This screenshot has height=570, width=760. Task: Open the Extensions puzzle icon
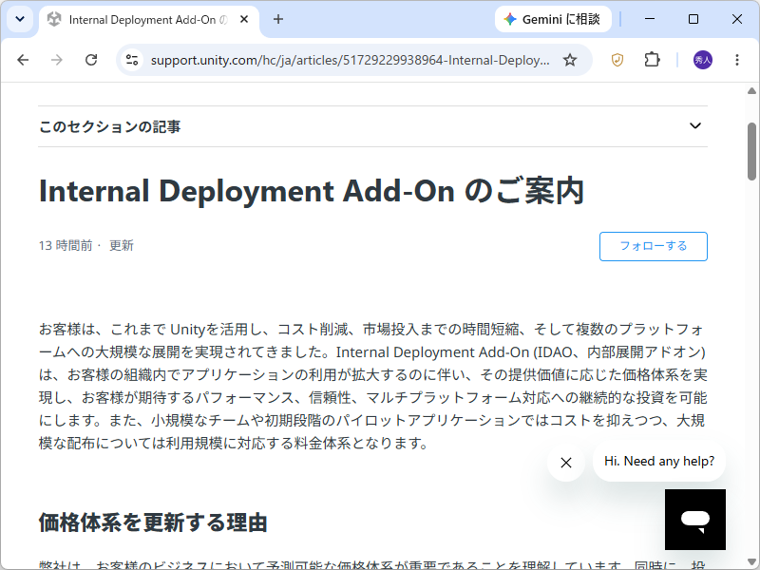point(652,60)
